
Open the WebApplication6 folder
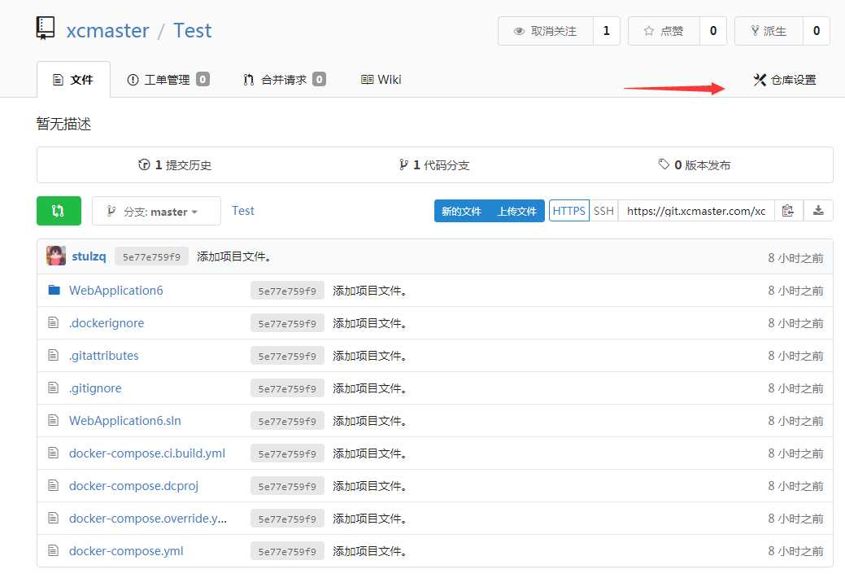click(115, 291)
